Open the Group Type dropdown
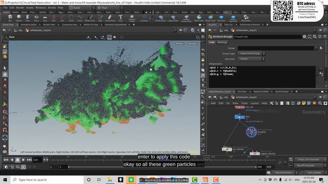Viewport: 328px width, 184px height. click(x=251, y=54)
